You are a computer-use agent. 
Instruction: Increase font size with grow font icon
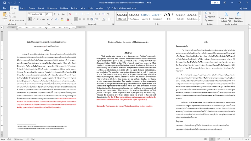tap(55, 14)
